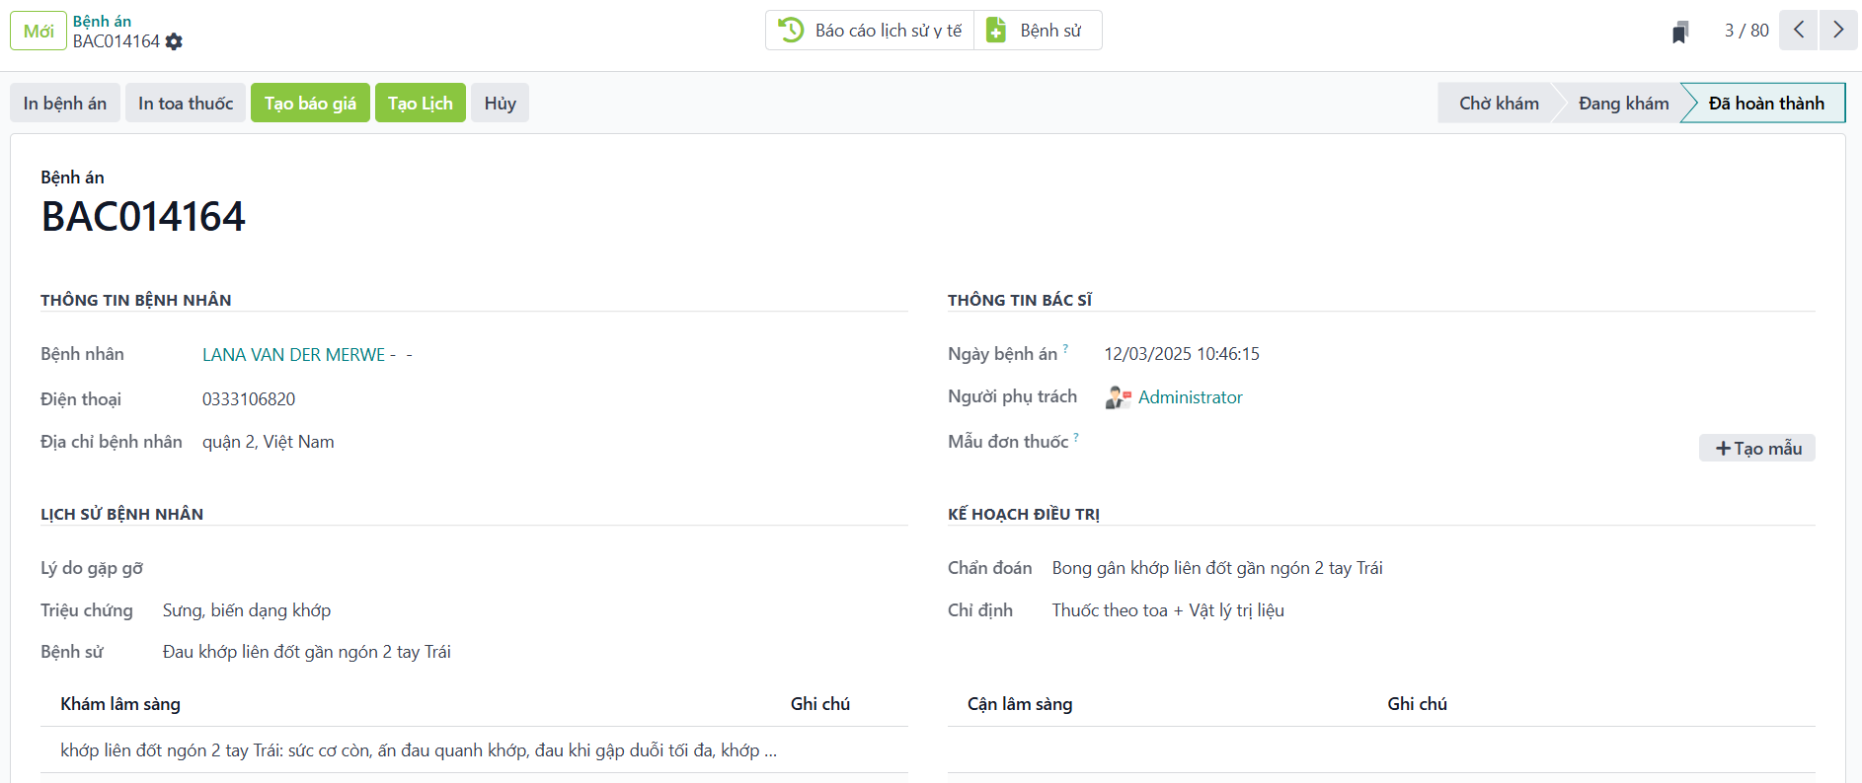Click the Tạo mẫu button
This screenshot has height=783, width=1862.
tap(1756, 449)
